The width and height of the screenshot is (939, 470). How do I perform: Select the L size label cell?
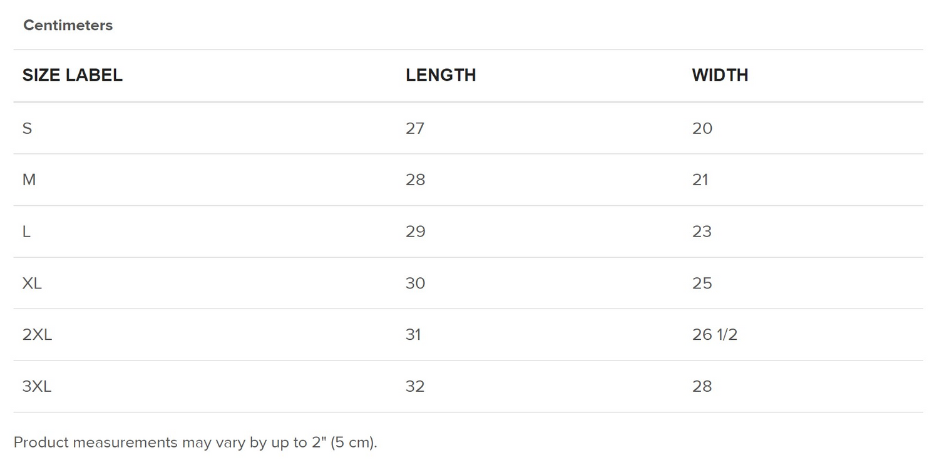click(x=26, y=232)
